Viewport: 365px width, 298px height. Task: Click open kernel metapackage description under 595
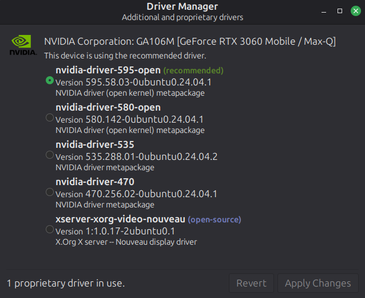coord(130,93)
